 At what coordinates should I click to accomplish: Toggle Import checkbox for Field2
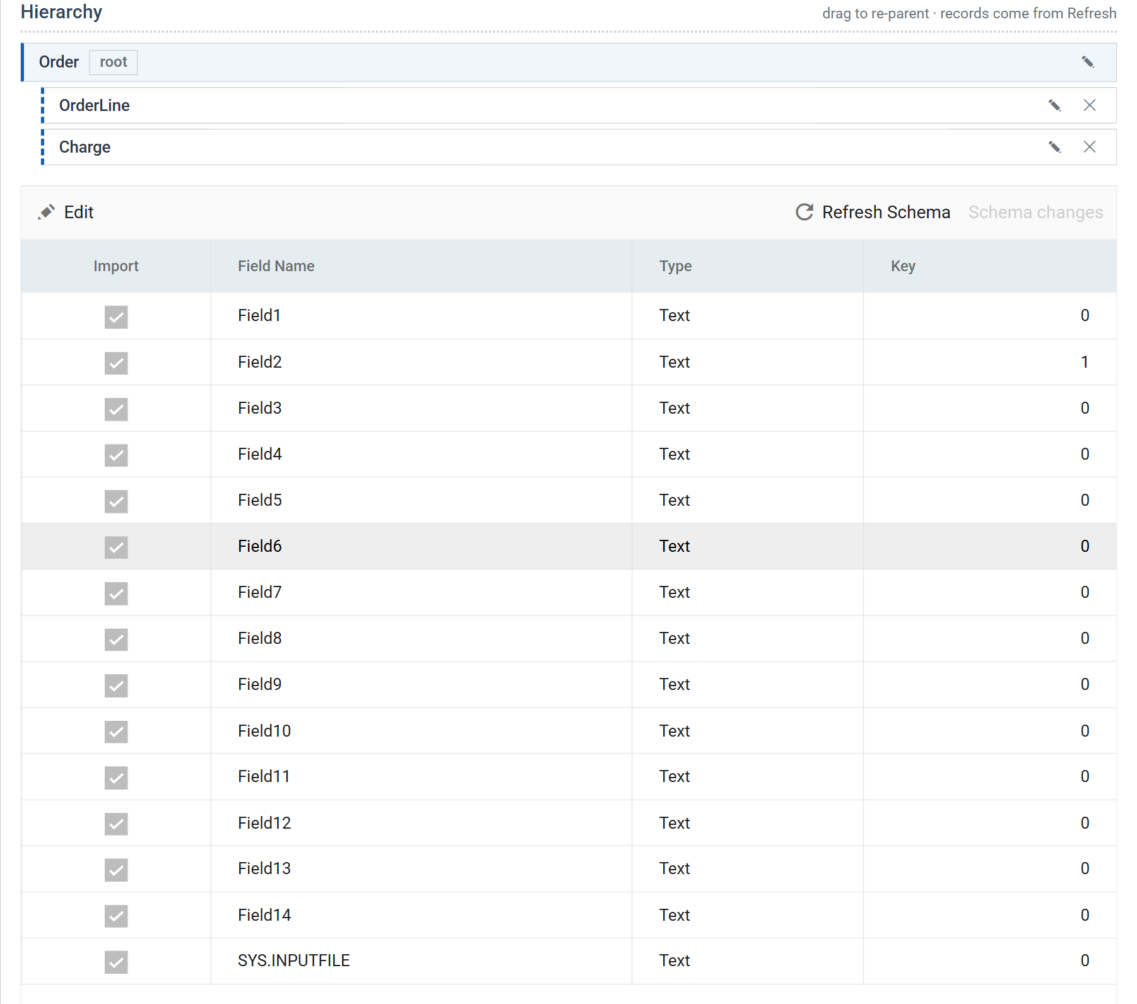[x=116, y=363]
